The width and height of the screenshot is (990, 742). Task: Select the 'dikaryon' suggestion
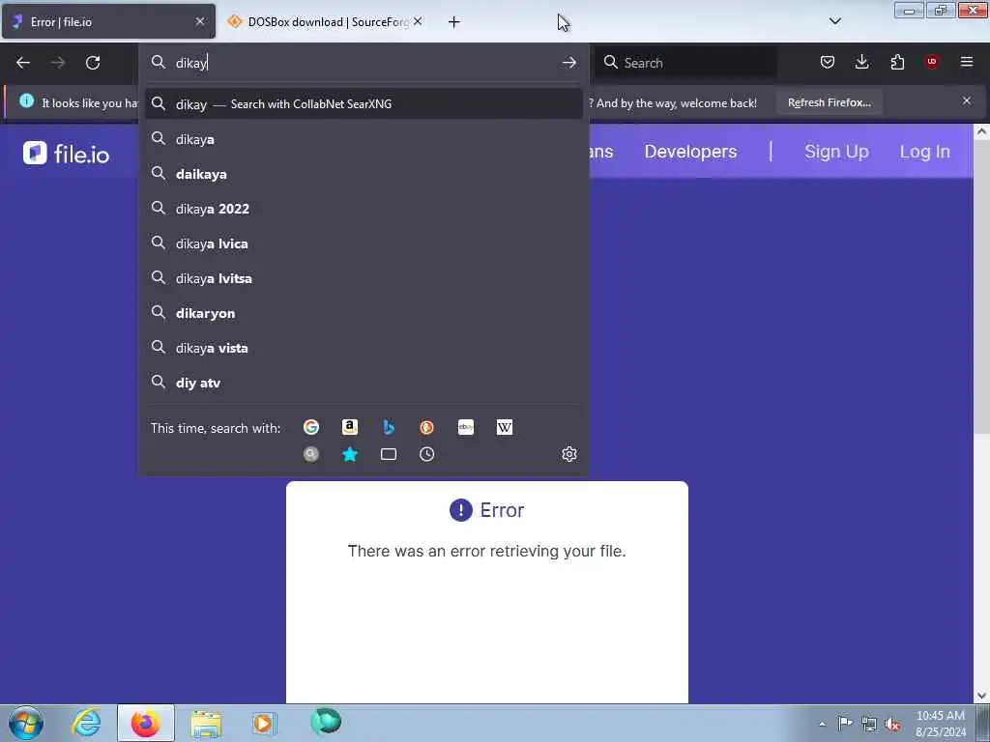364,313
